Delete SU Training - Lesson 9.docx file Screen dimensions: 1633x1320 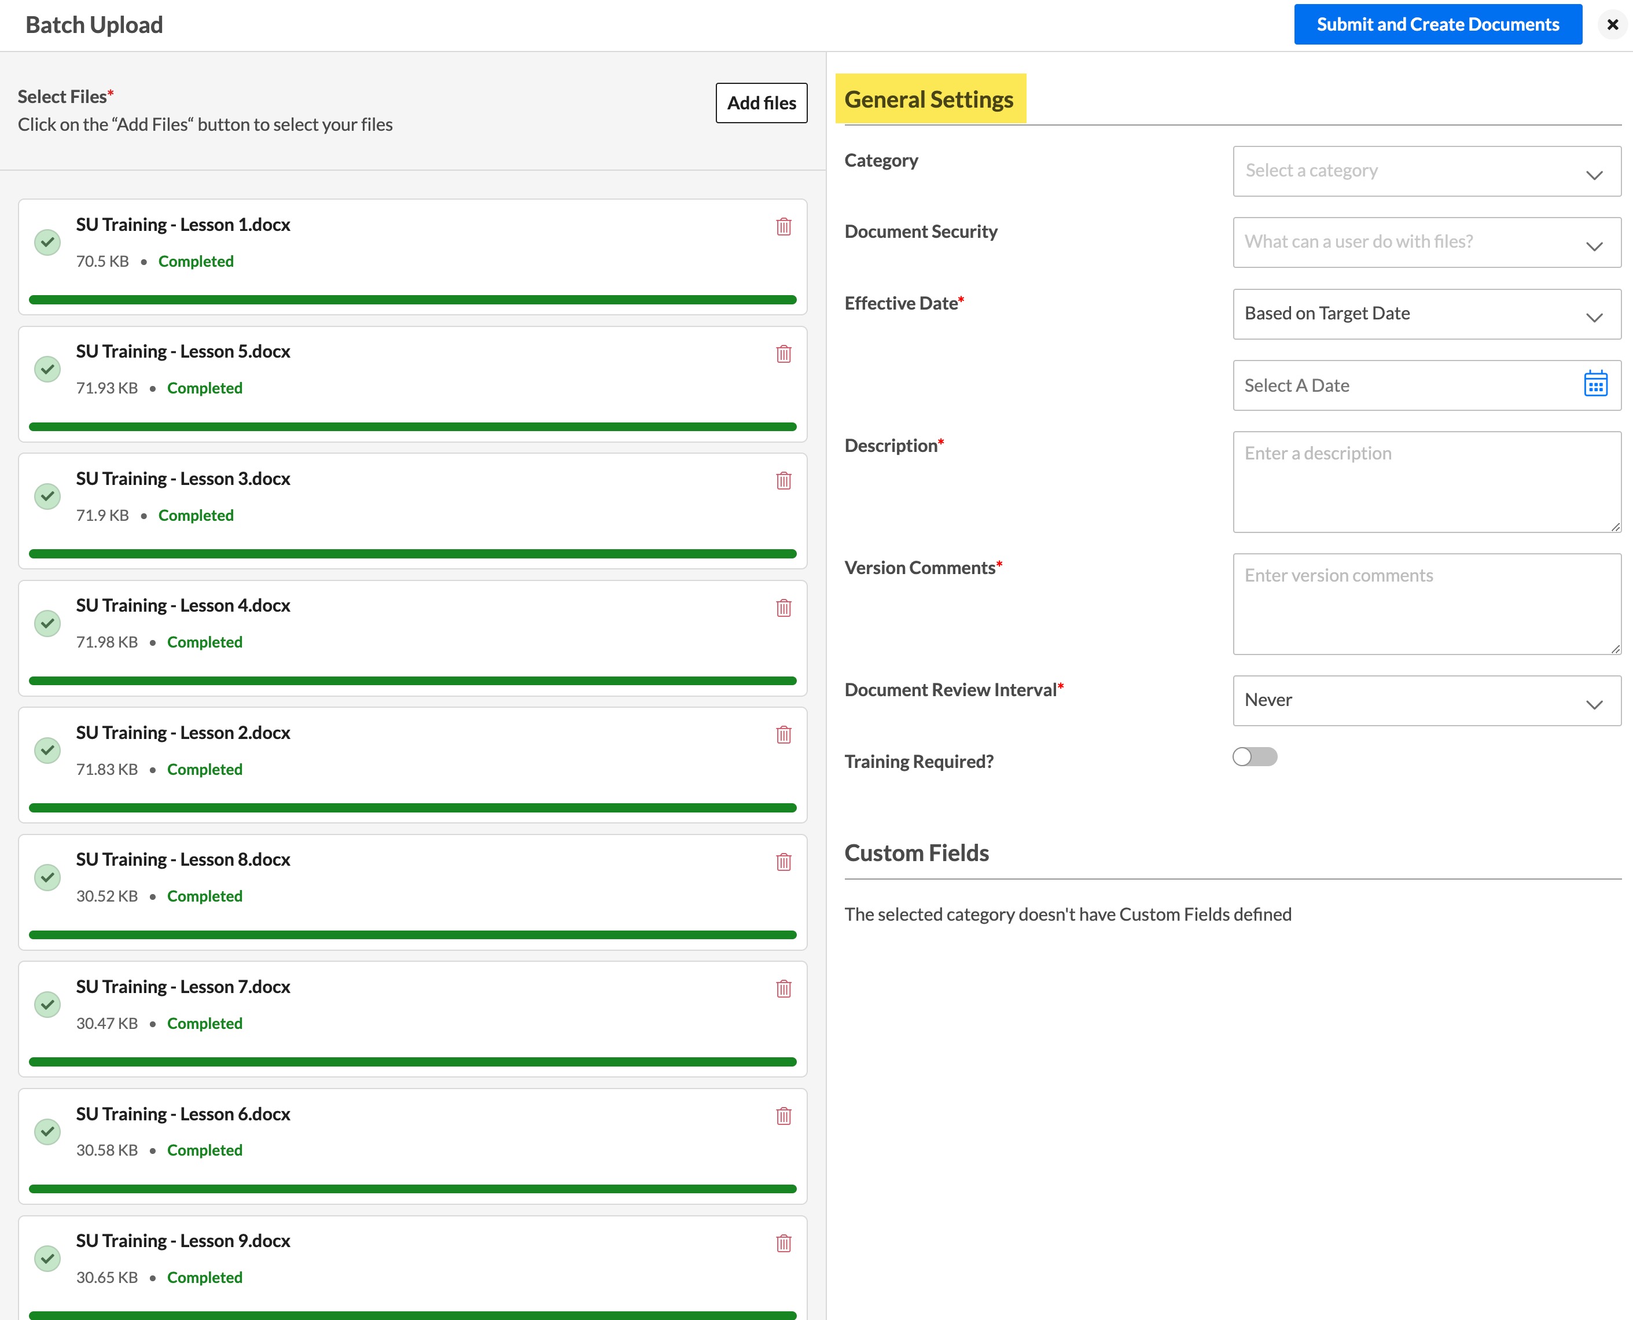point(784,1243)
